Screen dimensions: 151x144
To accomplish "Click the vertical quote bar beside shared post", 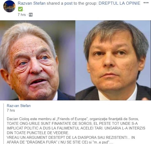I will [4, 124].
